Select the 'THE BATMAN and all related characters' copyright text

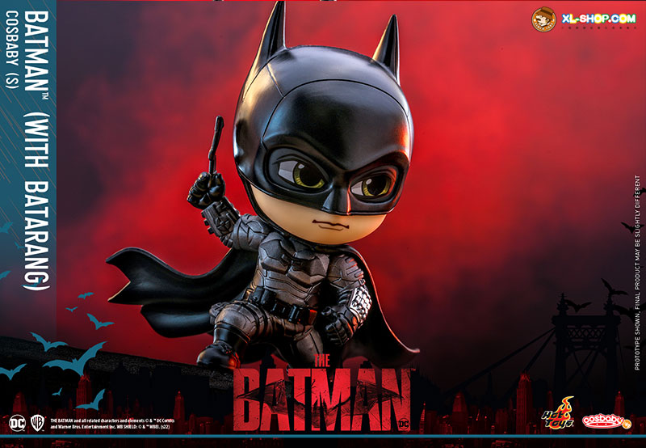[x=112, y=424]
